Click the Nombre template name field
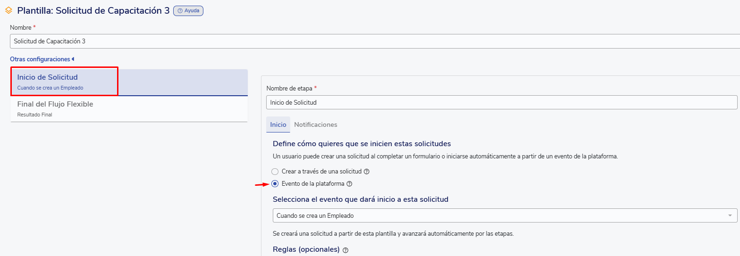The image size is (740, 256). 373,41
